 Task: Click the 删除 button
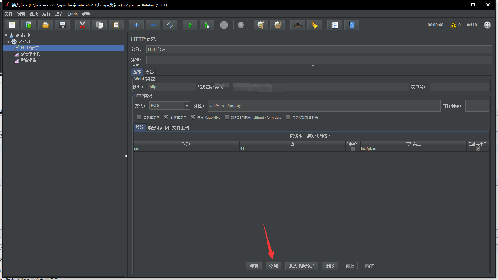tap(330, 266)
